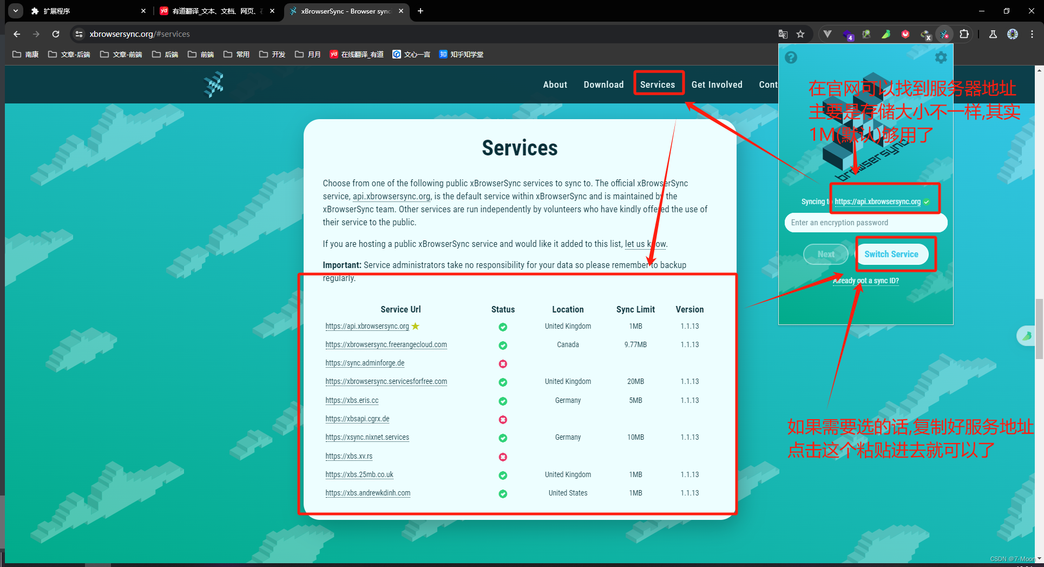
Task: Click the floating green leaf icon at right edge
Action: point(1027,336)
